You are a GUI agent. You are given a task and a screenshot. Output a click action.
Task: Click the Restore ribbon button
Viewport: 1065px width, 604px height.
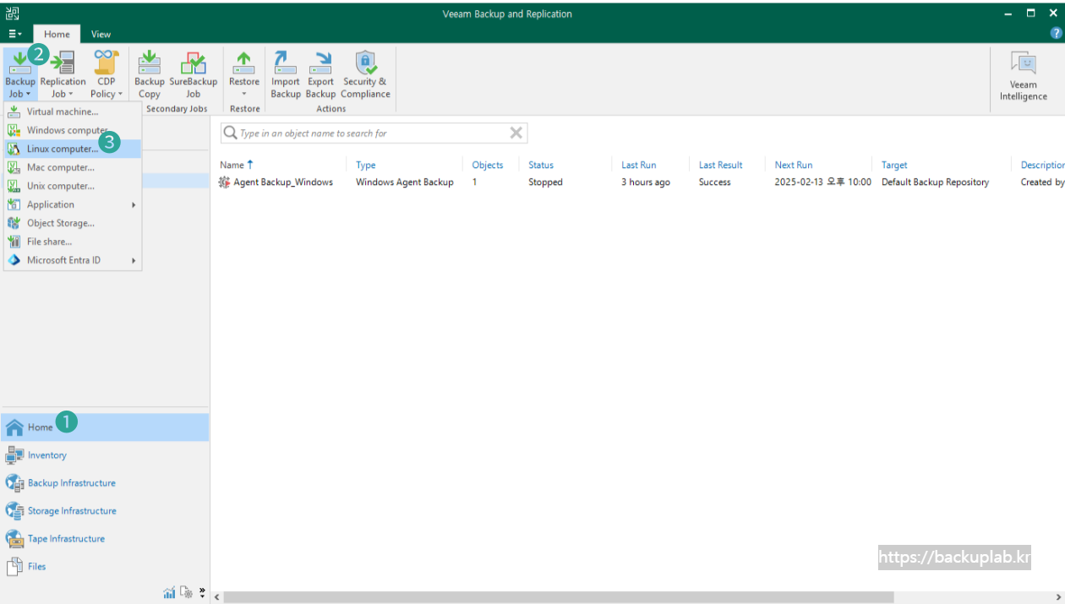tap(244, 74)
